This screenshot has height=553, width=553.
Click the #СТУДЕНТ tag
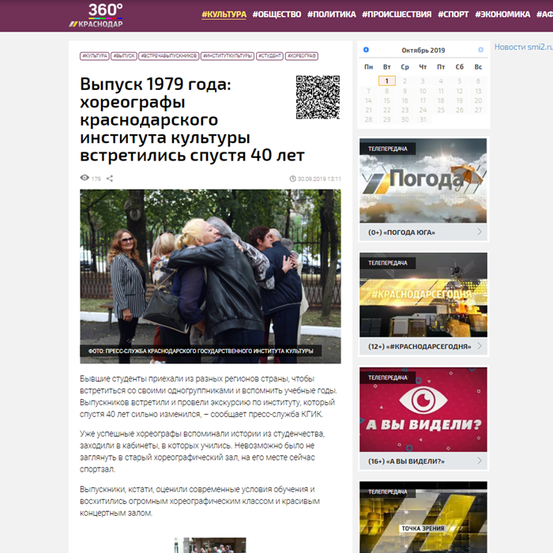269,56
